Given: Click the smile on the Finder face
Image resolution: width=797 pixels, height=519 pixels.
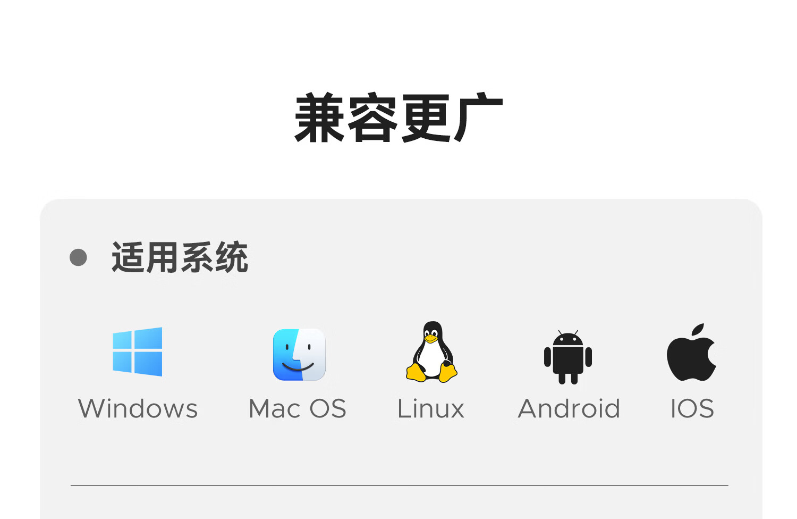Looking at the screenshot, I should (298, 366).
